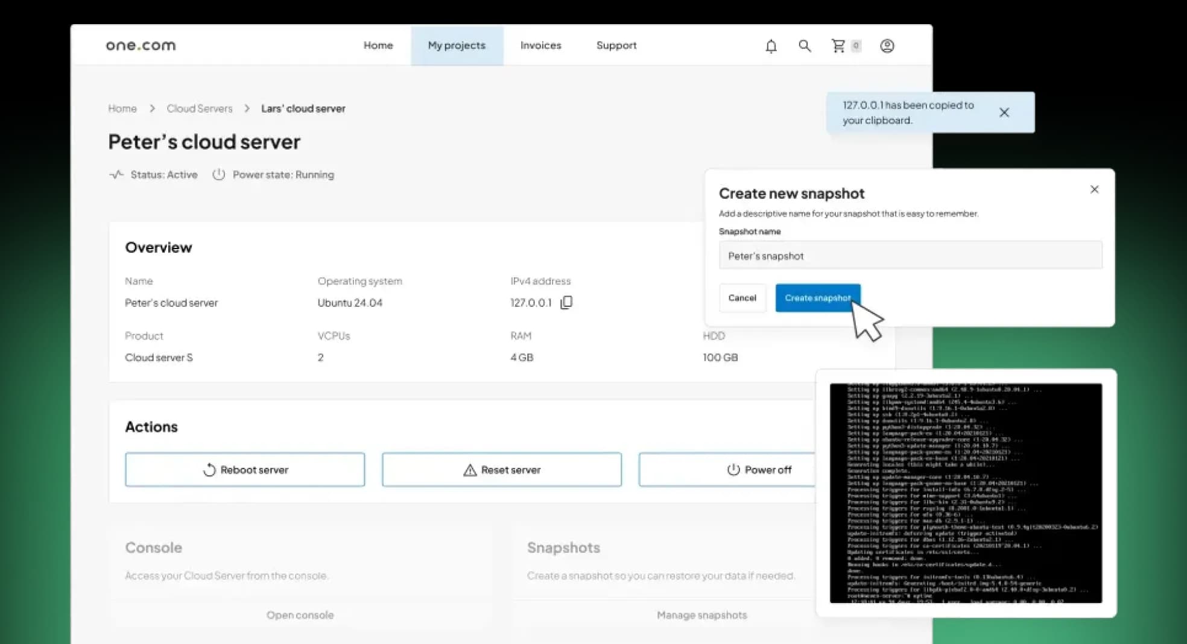1187x644 pixels.
Task: Cancel the snapshot creation
Action: [x=742, y=298]
